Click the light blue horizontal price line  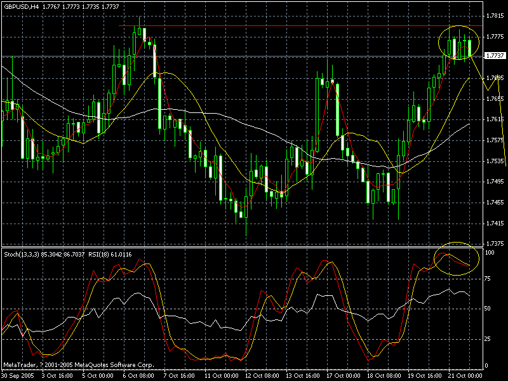pos(254,57)
